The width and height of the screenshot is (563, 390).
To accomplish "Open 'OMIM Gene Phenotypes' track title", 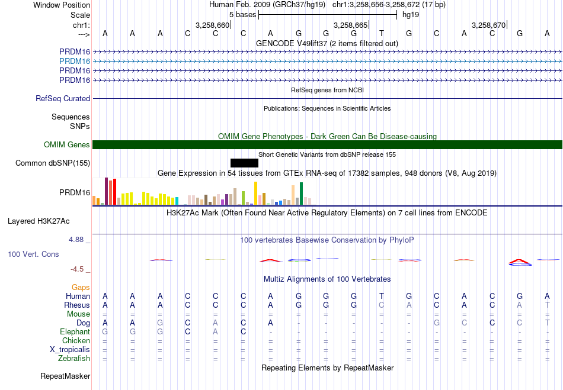I will coord(327,137).
